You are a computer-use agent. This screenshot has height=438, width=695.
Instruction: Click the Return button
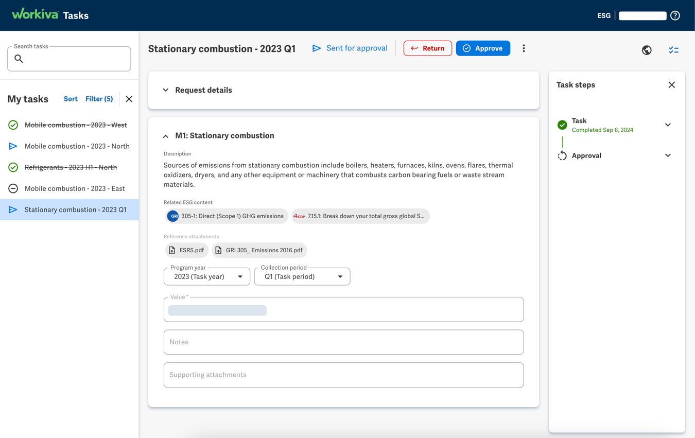428,48
